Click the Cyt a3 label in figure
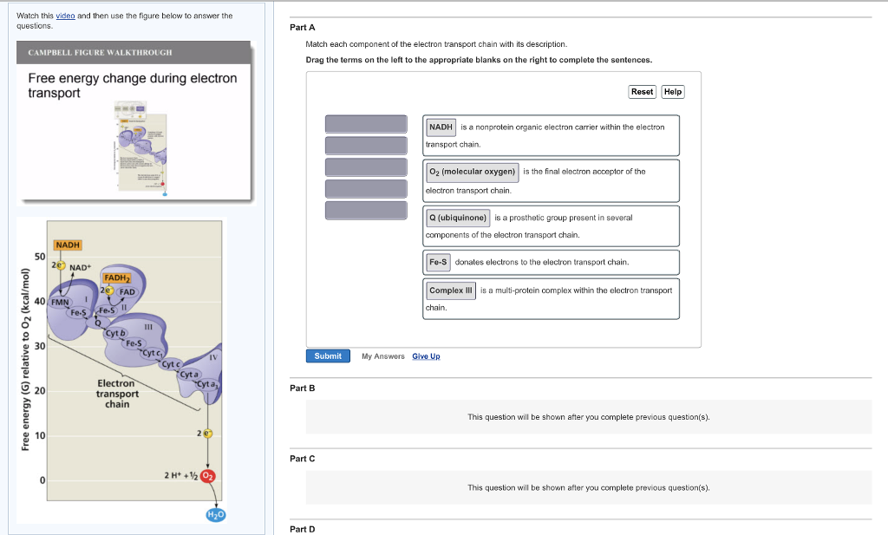Viewport: 888px width, 535px height. click(x=206, y=384)
